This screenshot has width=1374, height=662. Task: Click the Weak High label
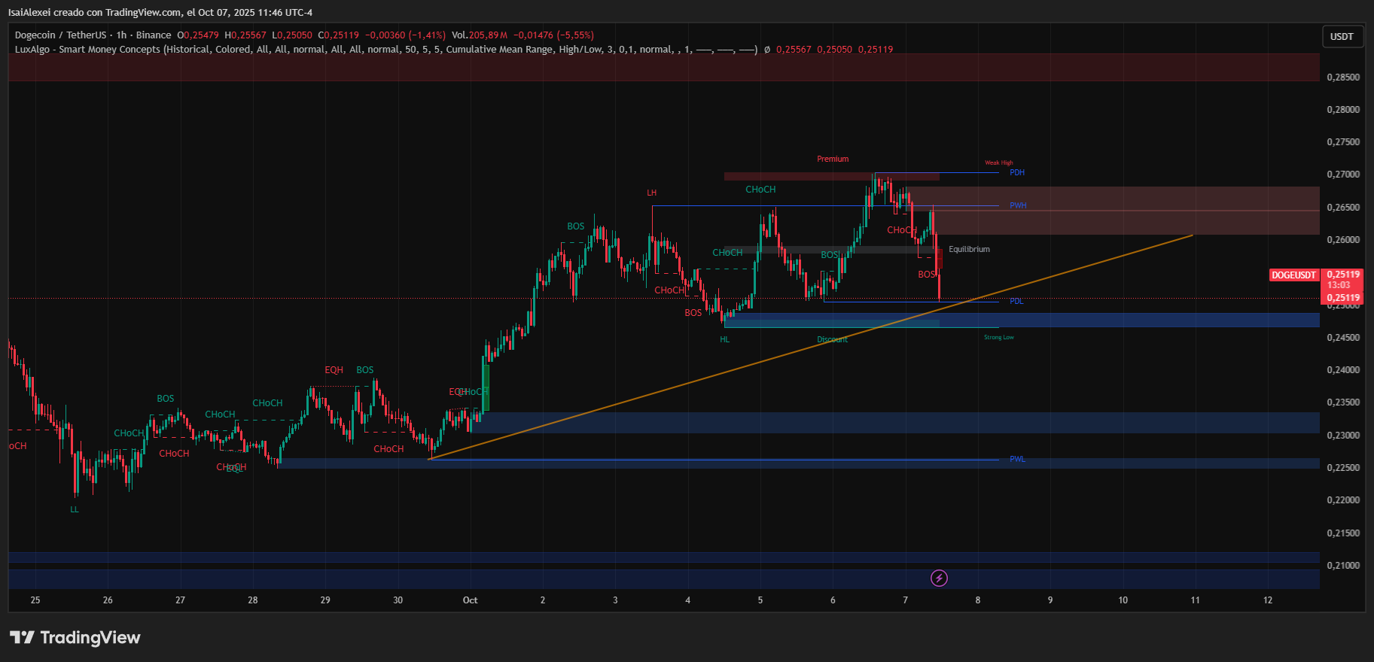[998, 163]
